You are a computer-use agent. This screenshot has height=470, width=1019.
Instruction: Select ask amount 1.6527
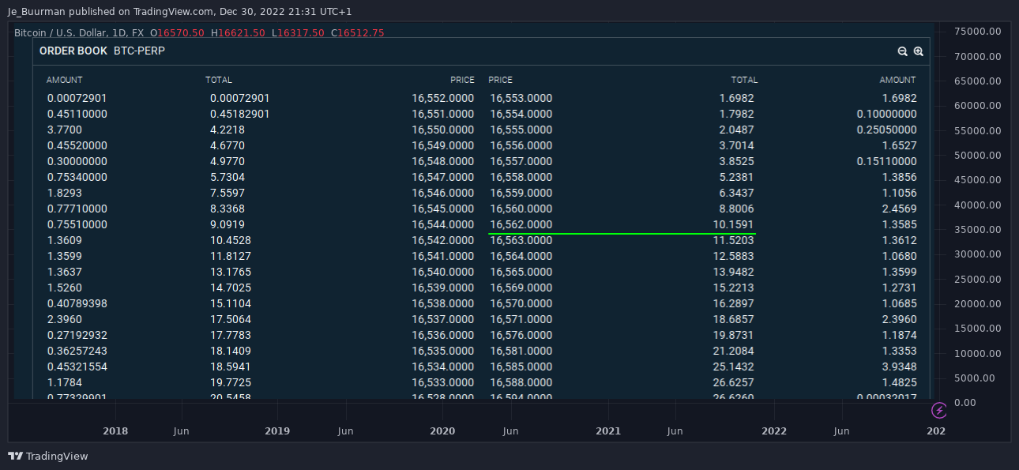click(900, 145)
